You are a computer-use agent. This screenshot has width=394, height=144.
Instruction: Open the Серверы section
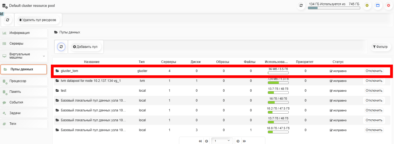[24, 44]
